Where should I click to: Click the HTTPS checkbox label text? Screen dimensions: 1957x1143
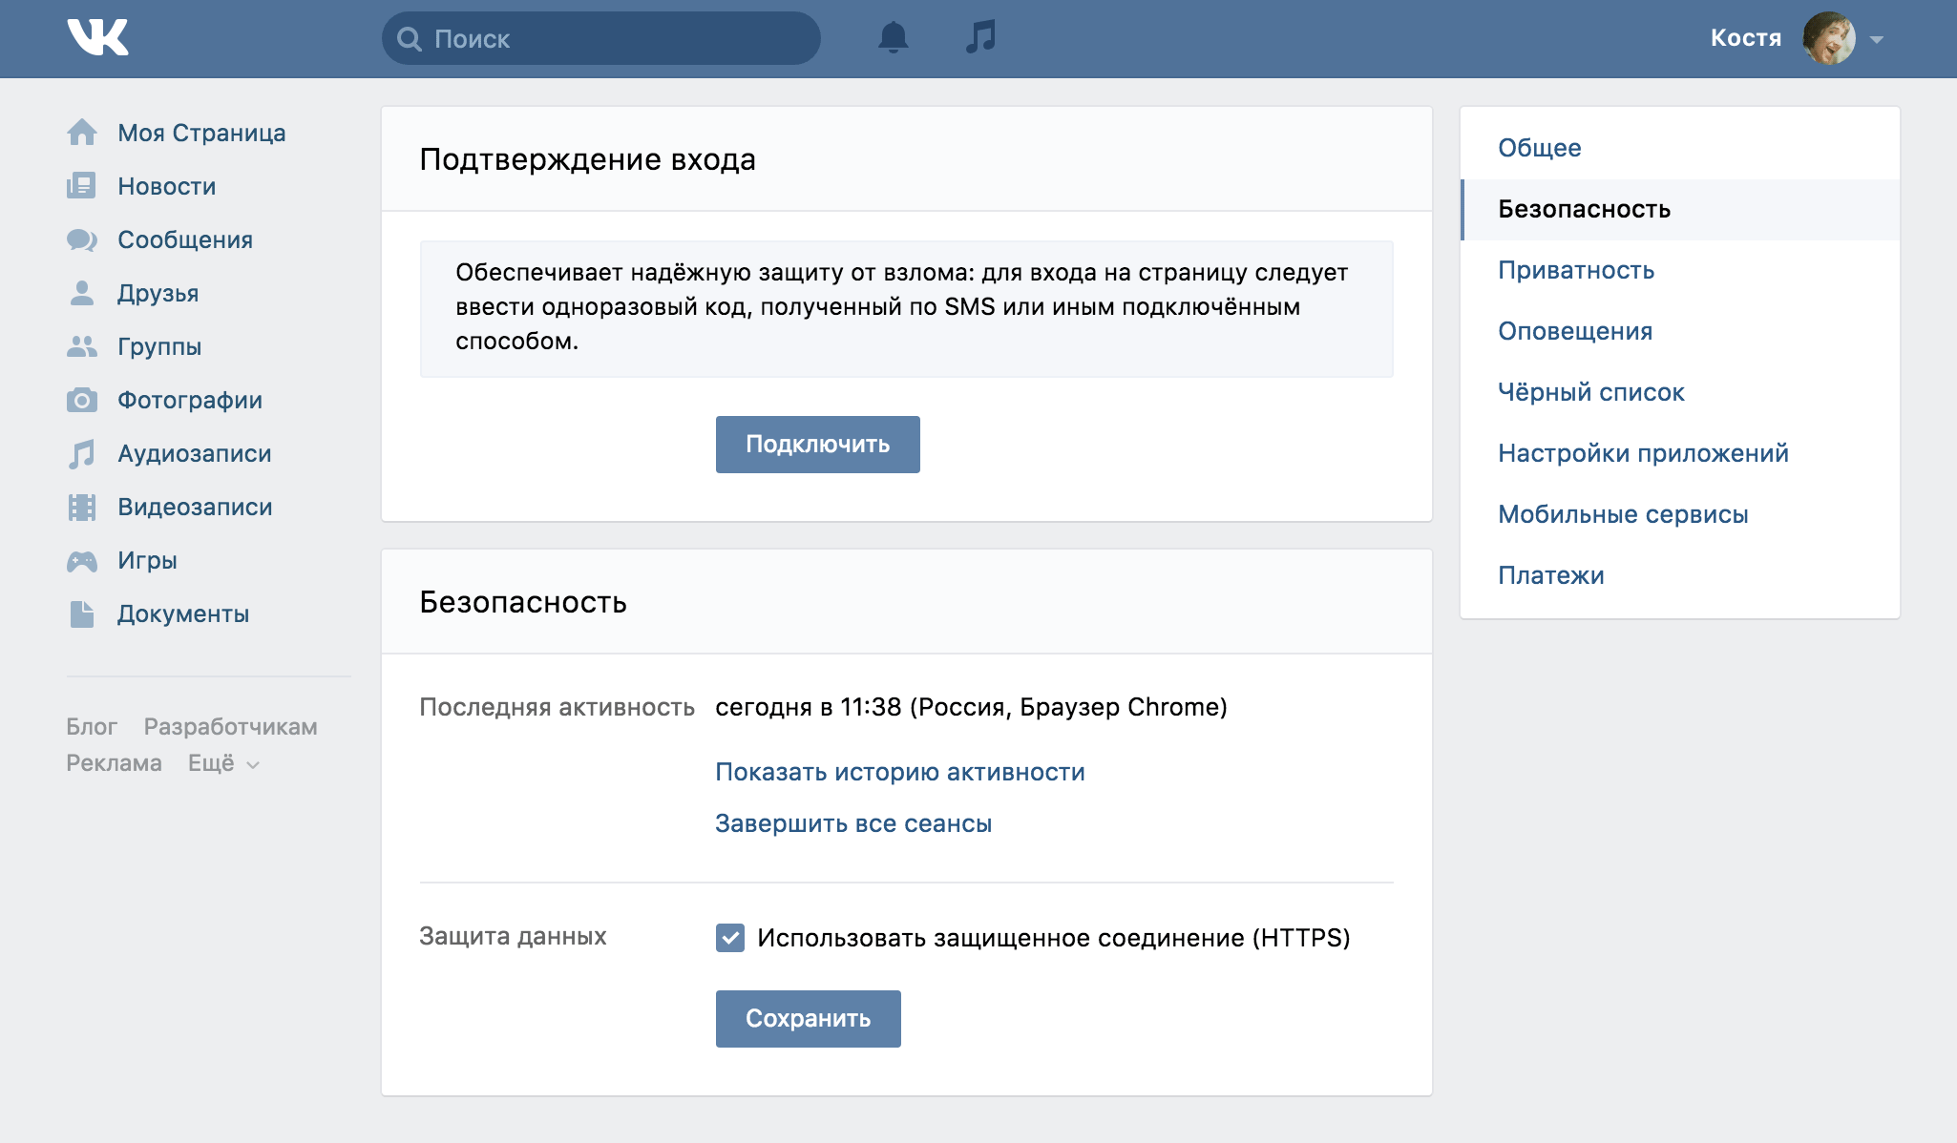(x=1054, y=938)
